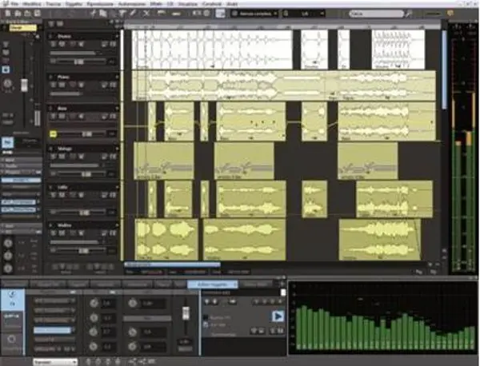Image resolution: width=480 pixels, height=366 pixels.
Task: Click the Bass track volume slider handle
Action: [x=86, y=134]
